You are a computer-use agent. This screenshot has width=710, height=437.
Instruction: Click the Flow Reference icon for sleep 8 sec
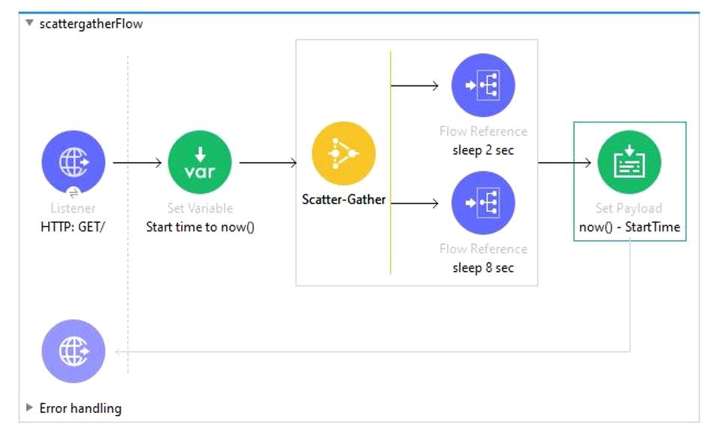pos(482,203)
